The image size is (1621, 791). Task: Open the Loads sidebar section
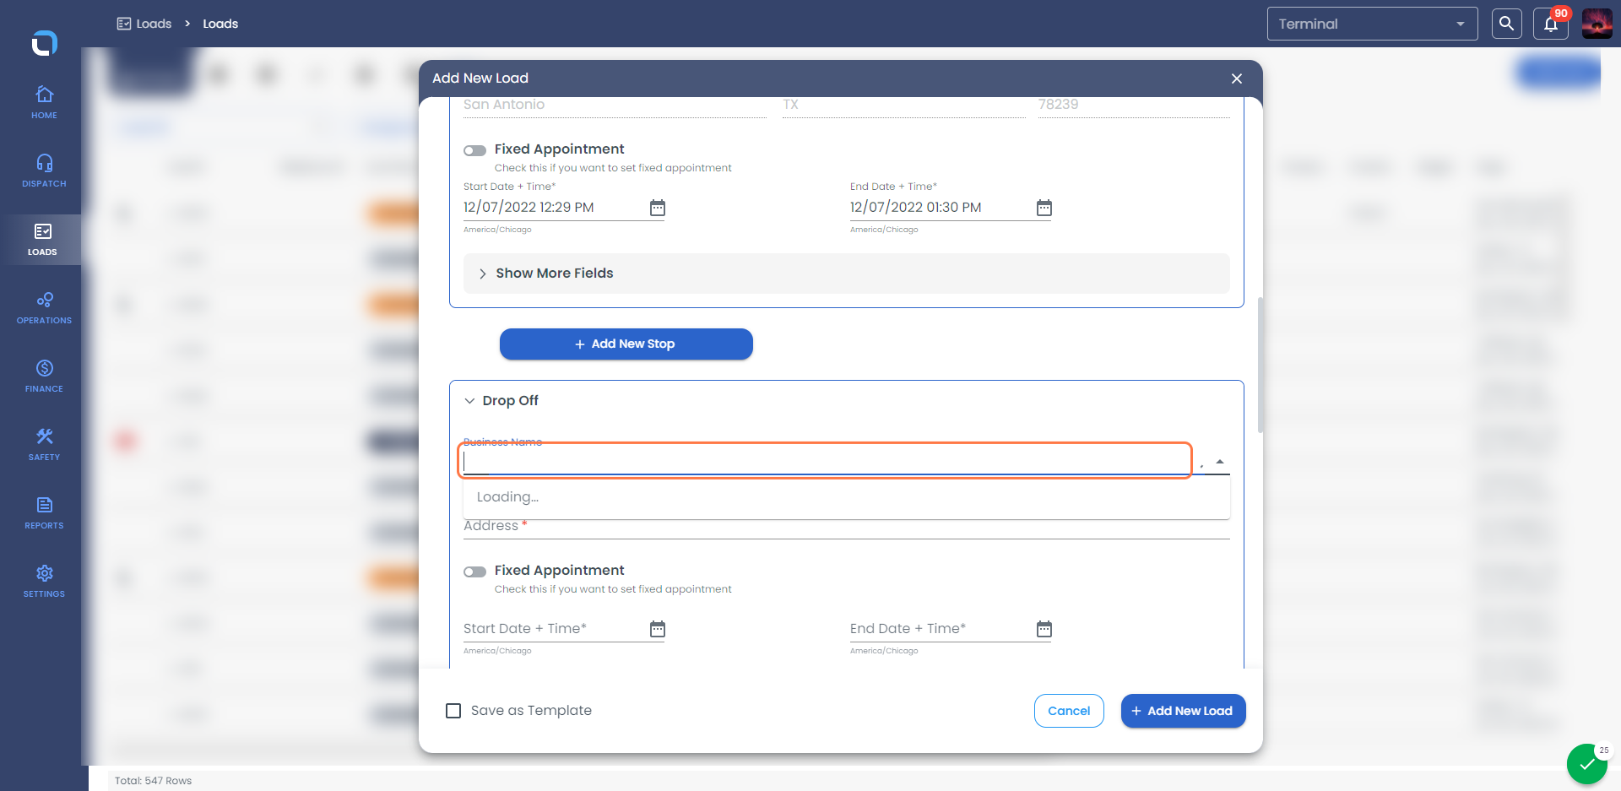point(42,240)
